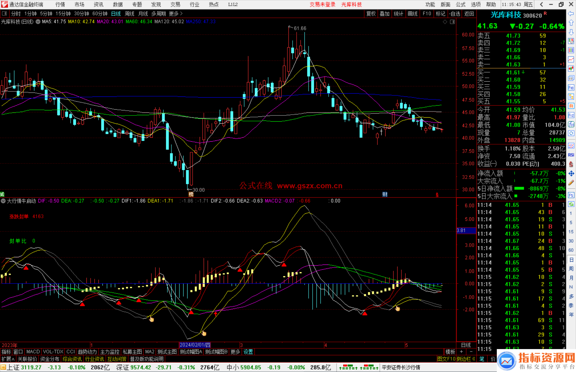Click the red S dollar sidebar icon
576x372 pixels.
click(x=571, y=164)
